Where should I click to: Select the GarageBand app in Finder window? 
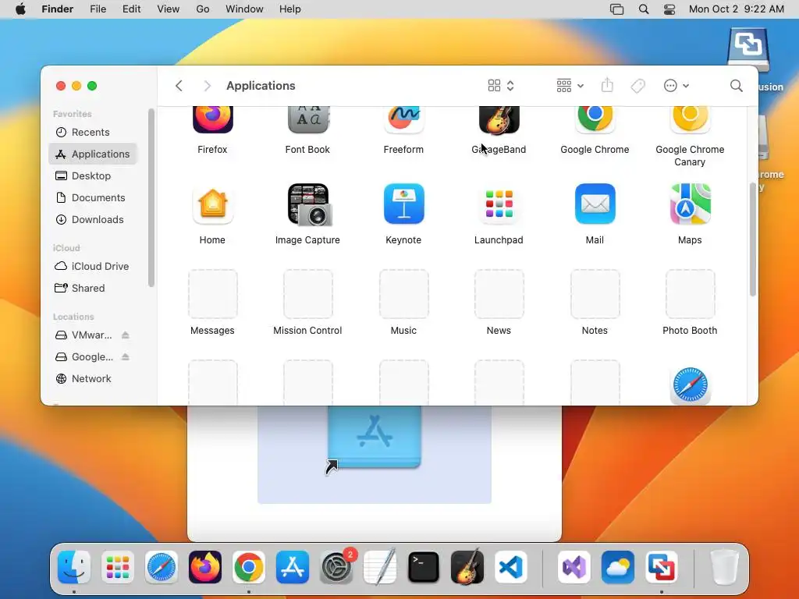pos(499,120)
